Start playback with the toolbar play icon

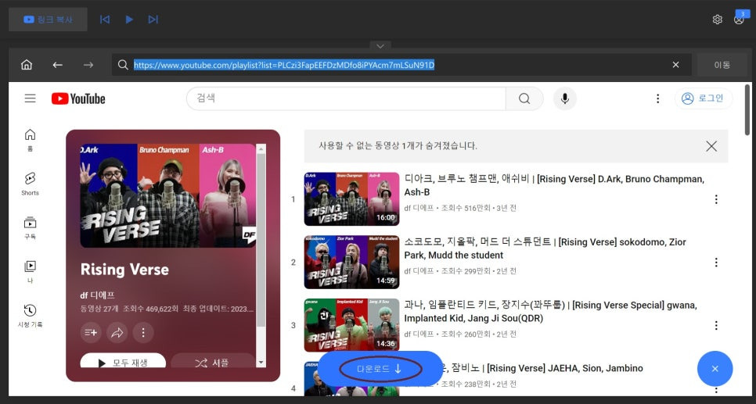(x=129, y=20)
